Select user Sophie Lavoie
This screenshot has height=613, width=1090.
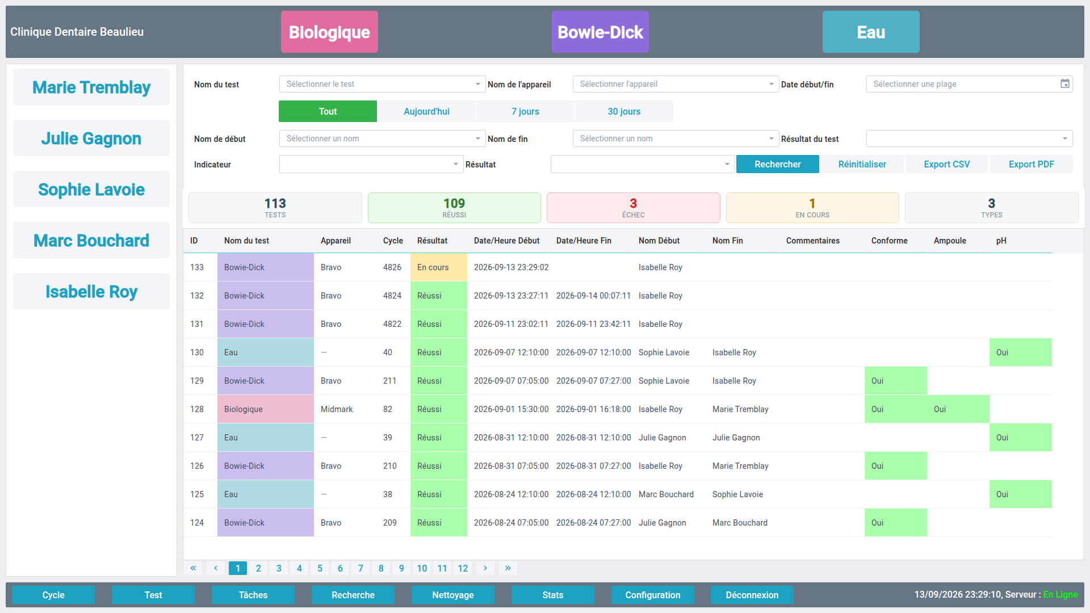tap(91, 189)
